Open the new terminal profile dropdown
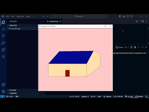 [128, 47]
